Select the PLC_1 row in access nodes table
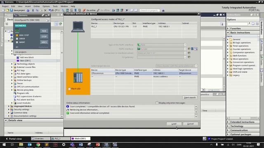The image size is (264, 148). (144, 26)
